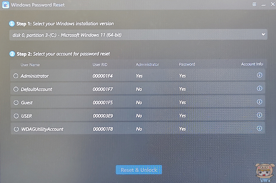
Task: Select the Guest account radio button
Action: [16, 103]
